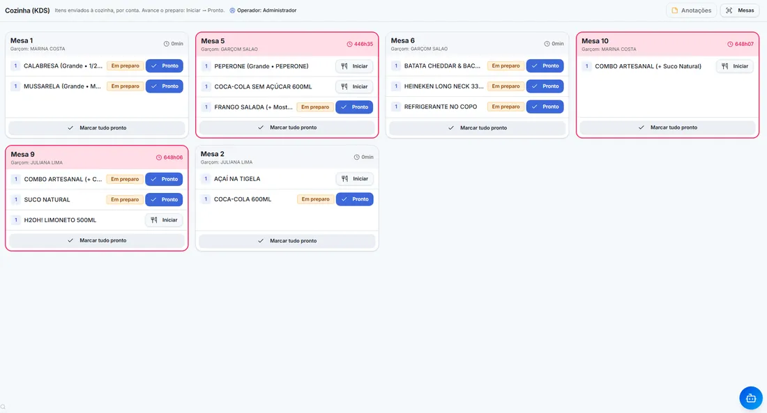Select the Mesa 1 card title
Screen dimensions: 767x413
click(x=22, y=40)
